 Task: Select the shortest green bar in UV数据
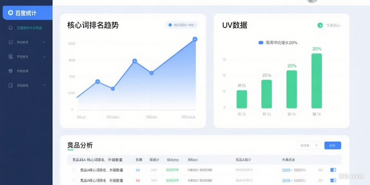pos(242,99)
